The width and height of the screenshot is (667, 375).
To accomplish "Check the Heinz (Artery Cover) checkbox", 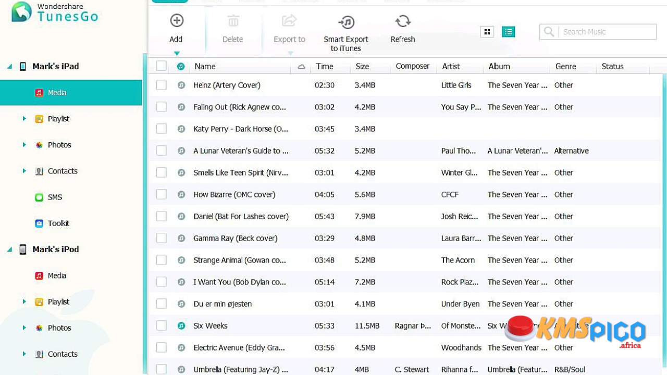I will coord(162,85).
